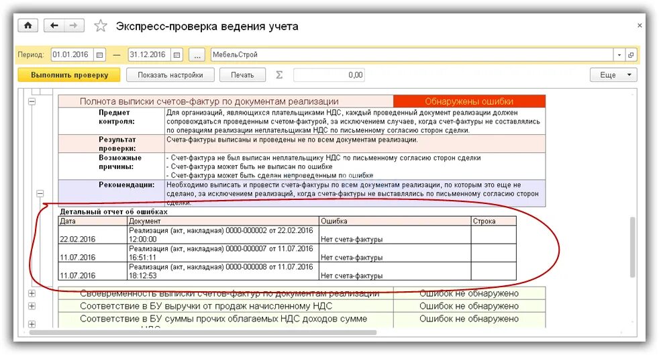Click the sum field showing 0,00
Screen dimensions: 659x355
pyautogui.click(x=329, y=75)
